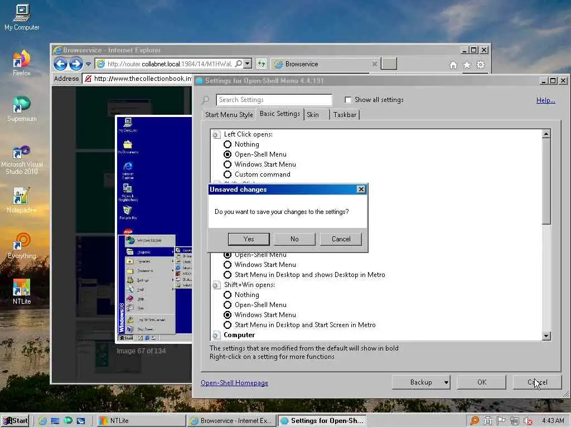This screenshot has height=428, width=571.
Task: Click the settings list scrollbar thumb
Action: pyautogui.click(x=546, y=181)
